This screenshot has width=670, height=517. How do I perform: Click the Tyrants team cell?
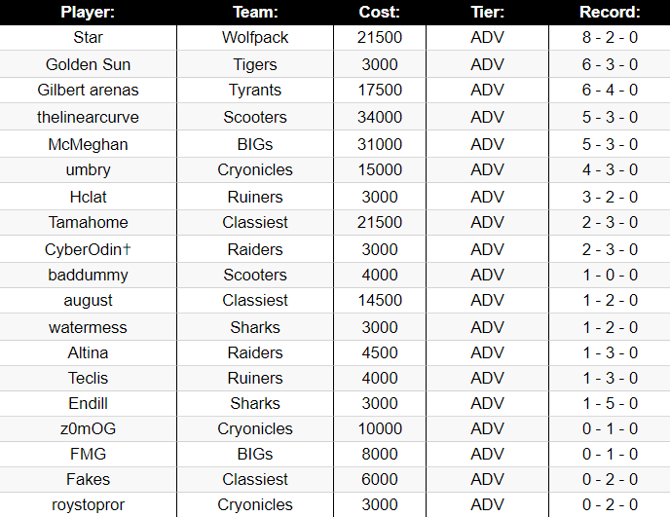pyautogui.click(x=255, y=91)
